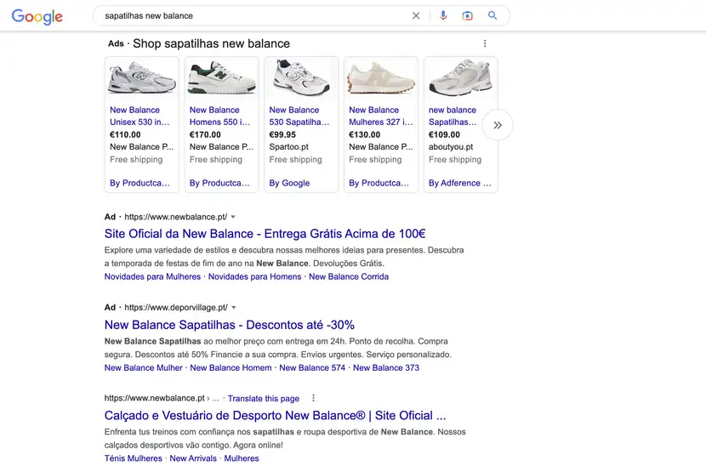706x472 pixels.
Task: Open New Balance Homem sitelink
Action: (x=231, y=367)
